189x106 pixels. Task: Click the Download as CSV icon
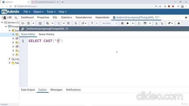coord(179,23)
